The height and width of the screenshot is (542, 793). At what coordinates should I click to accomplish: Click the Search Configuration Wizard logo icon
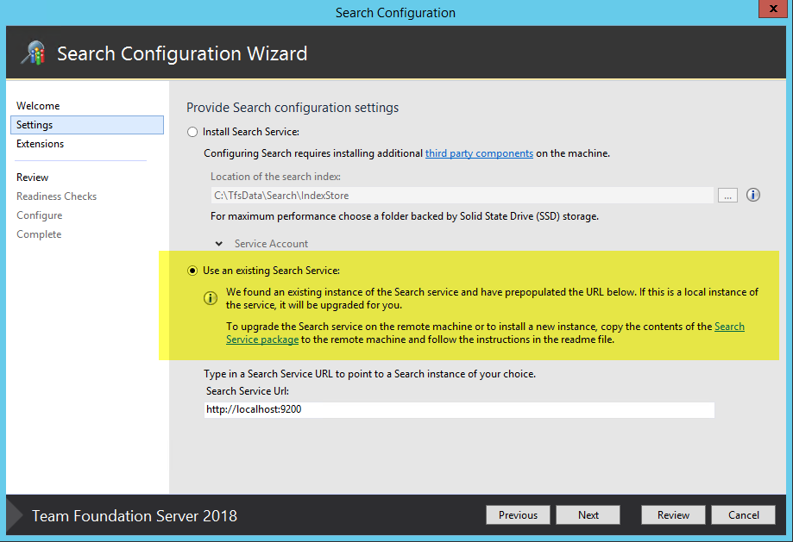coord(34,53)
